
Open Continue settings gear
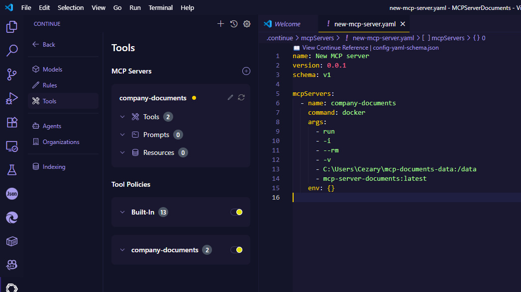point(247,24)
